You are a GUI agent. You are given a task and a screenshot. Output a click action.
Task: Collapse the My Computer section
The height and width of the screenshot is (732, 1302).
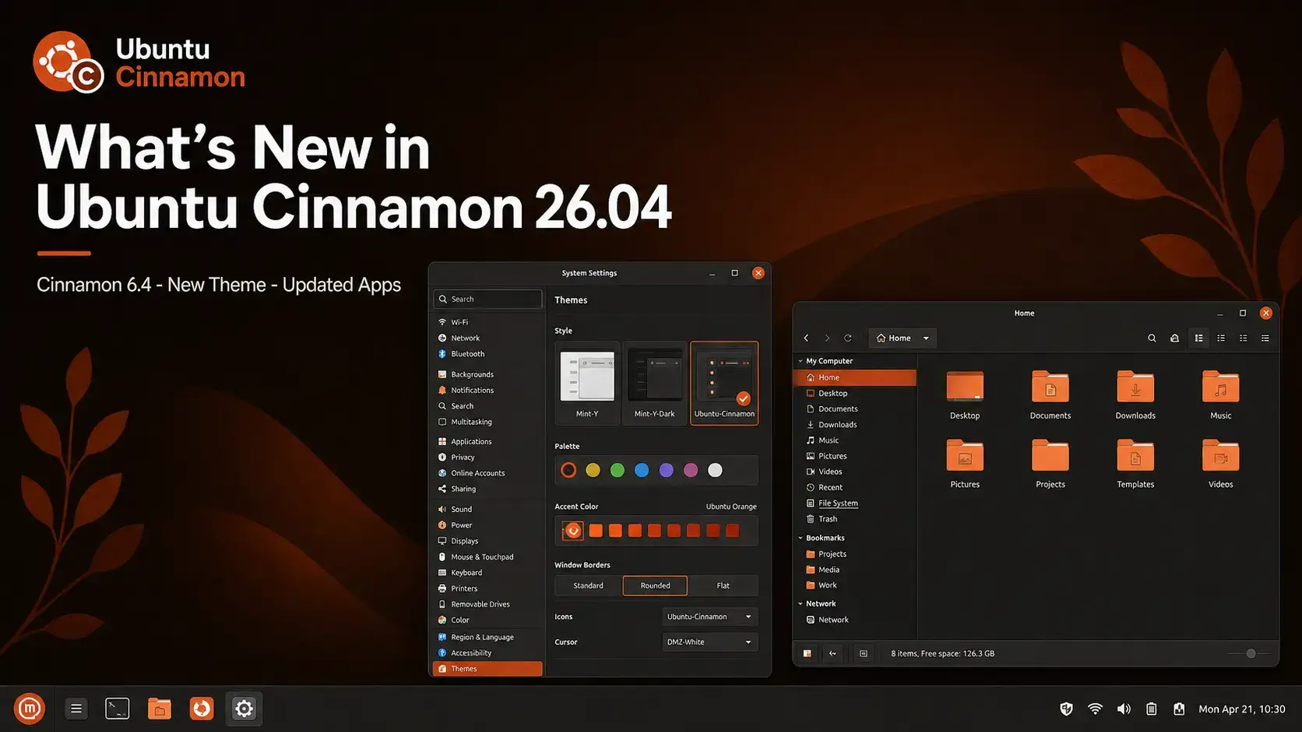pos(801,361)
